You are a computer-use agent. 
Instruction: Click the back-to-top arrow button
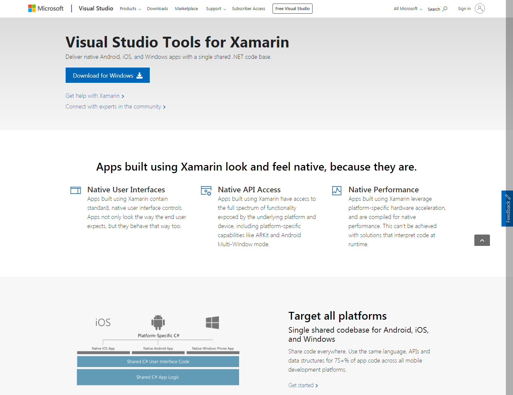482,240
